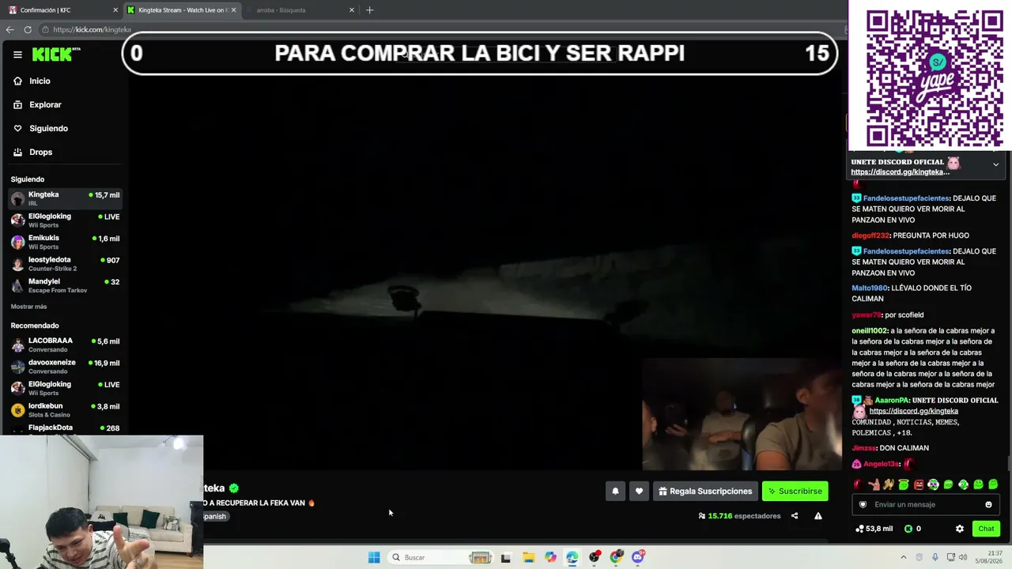Viewport: 1012px width, 569px height.
Task: Click the 15.716 espectadores viewer count
Action: 739,516
